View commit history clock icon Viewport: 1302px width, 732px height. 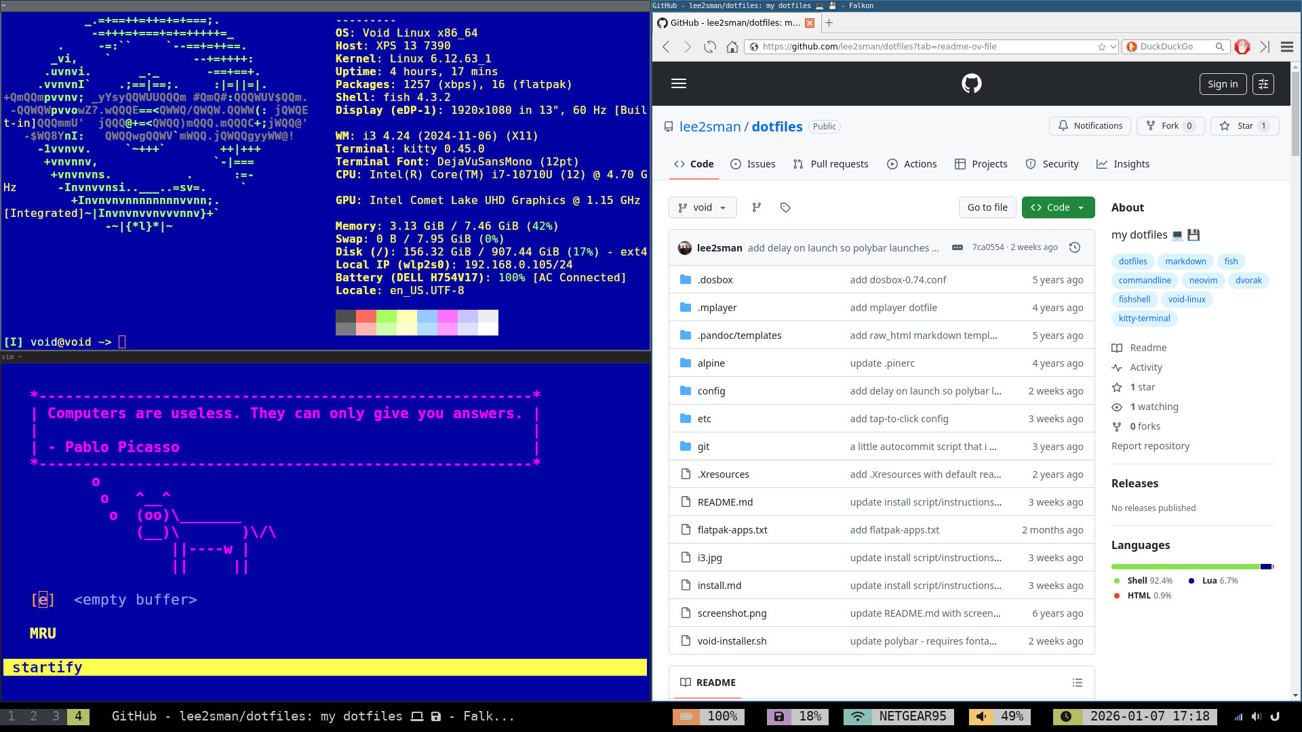tap(1075, 247)
